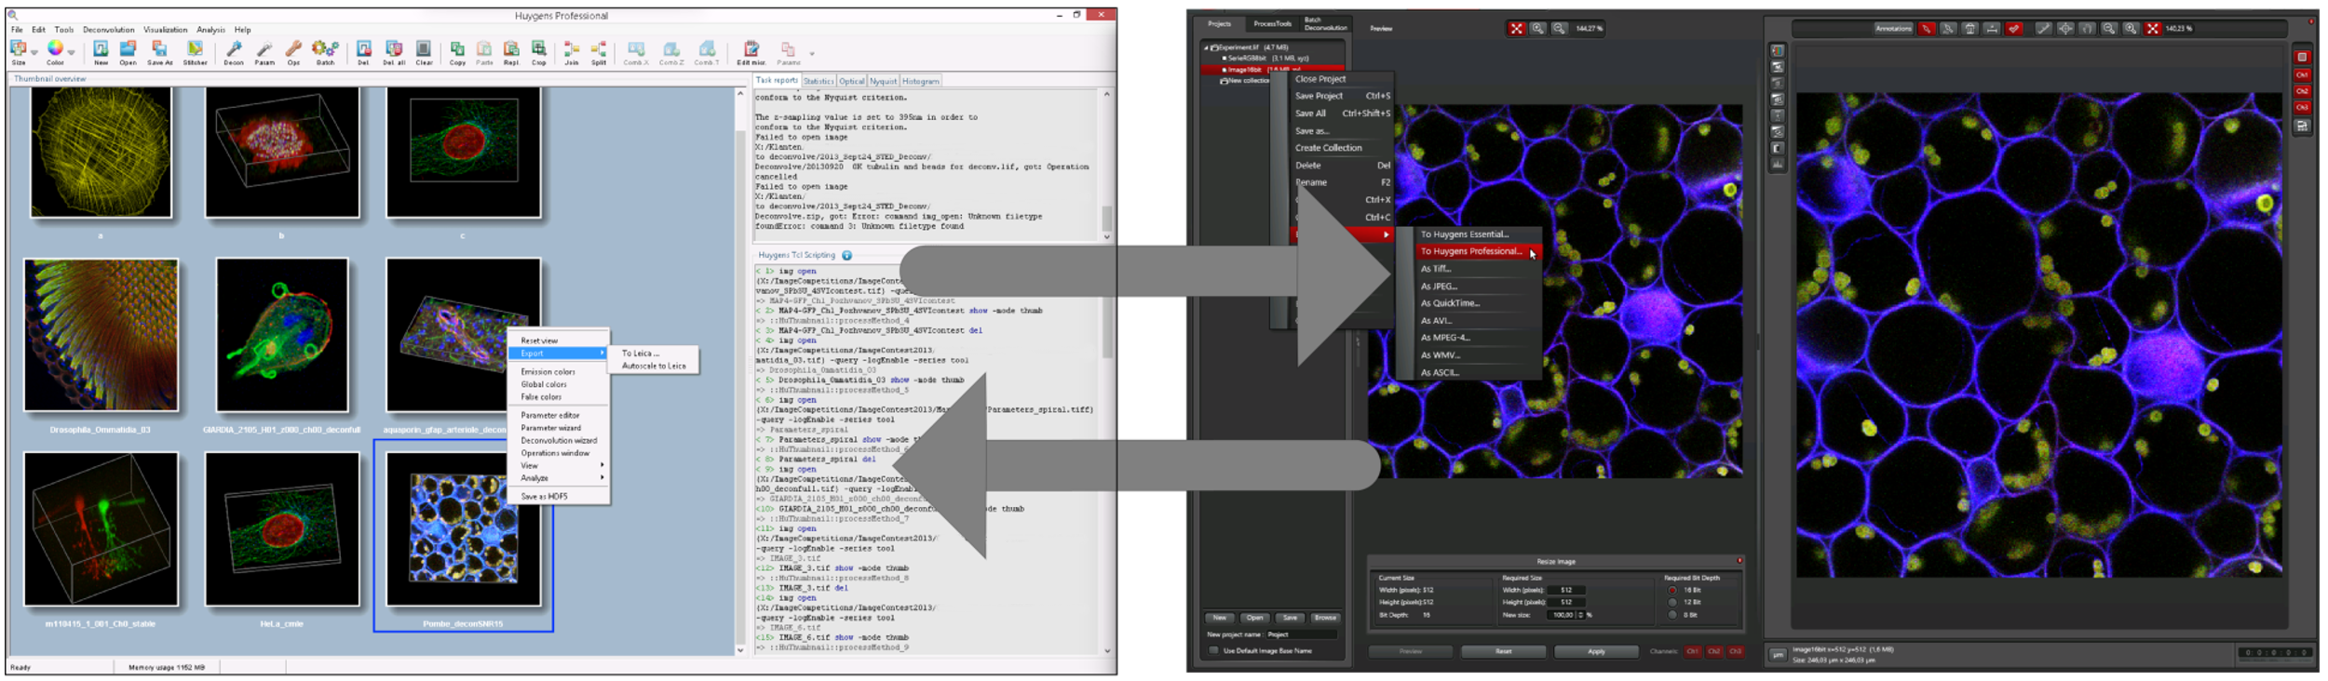Choose 'To Huygens Professional...' export option
This screenshot has height=681, width=2328.
[1470, 251]
